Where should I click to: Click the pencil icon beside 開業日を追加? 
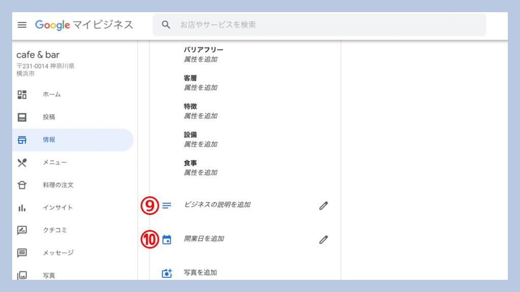[x=323, y=239]
